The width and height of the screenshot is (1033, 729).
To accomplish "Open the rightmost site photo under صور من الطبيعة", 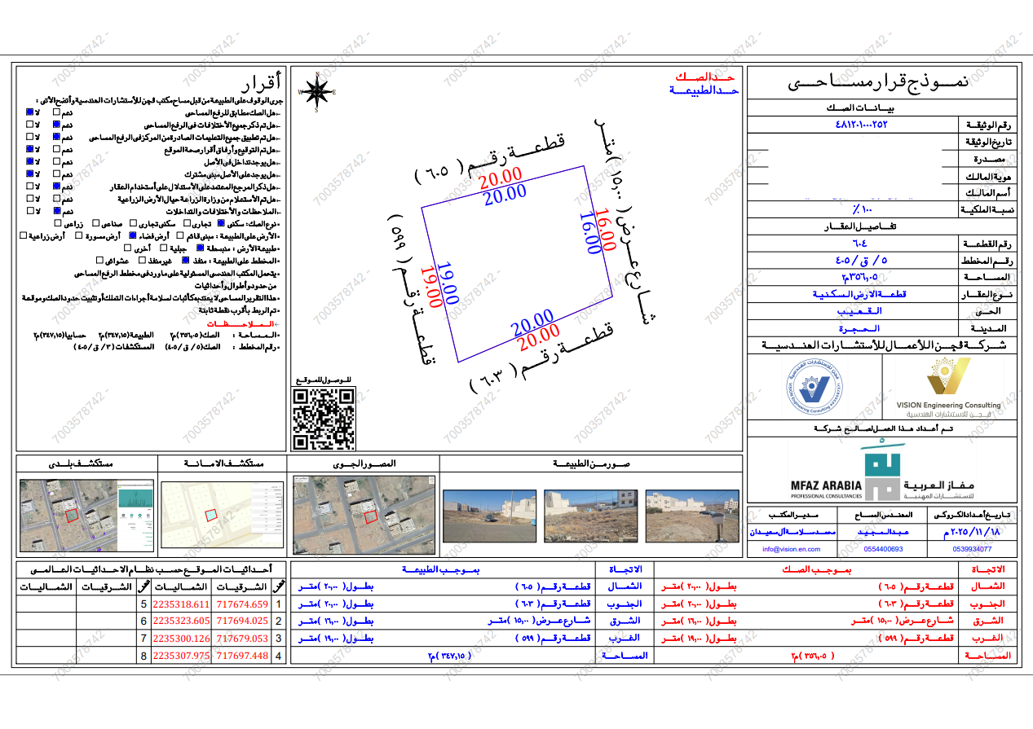I will (x=691, y=515).
